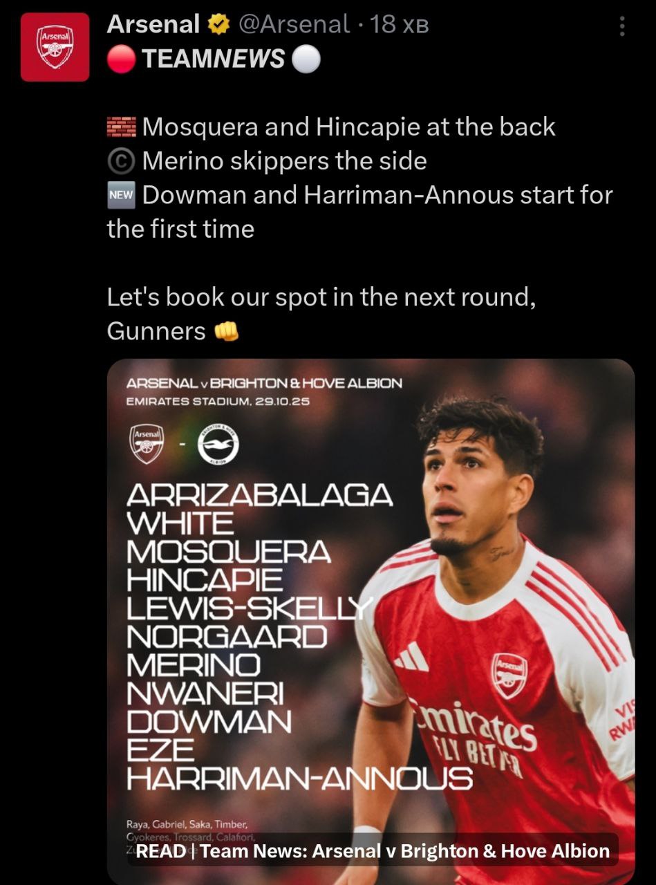
Task: Tap the copyright C emoji
Action: coord(121,161)
